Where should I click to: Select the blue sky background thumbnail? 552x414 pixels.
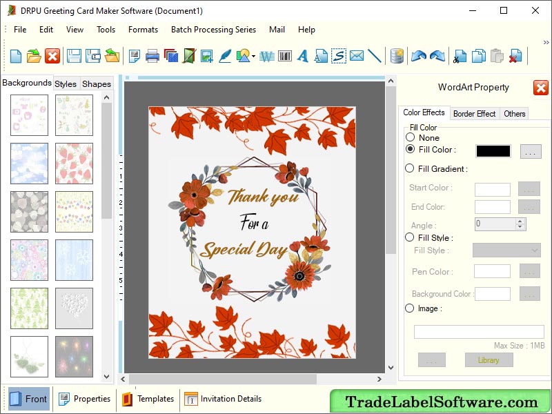(28, 164)
